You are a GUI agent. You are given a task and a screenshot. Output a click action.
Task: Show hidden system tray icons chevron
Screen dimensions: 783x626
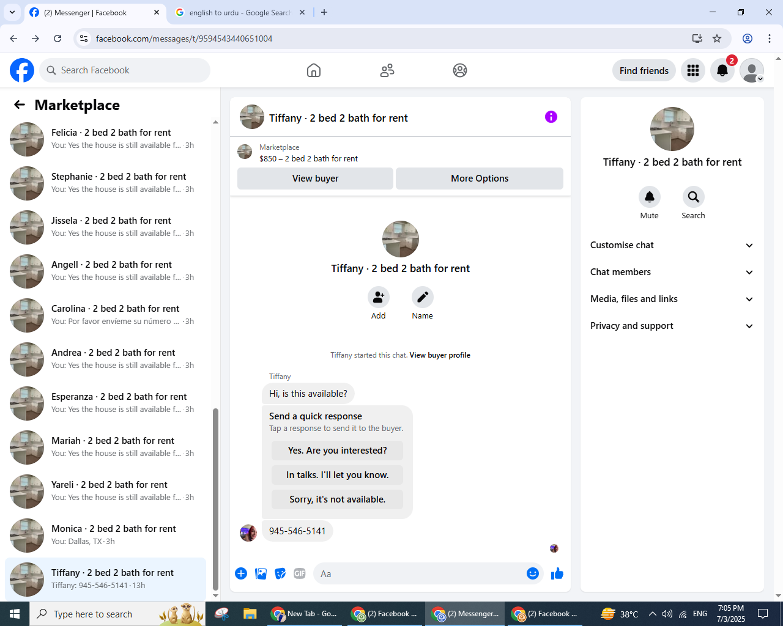click(x=653, y=614)
